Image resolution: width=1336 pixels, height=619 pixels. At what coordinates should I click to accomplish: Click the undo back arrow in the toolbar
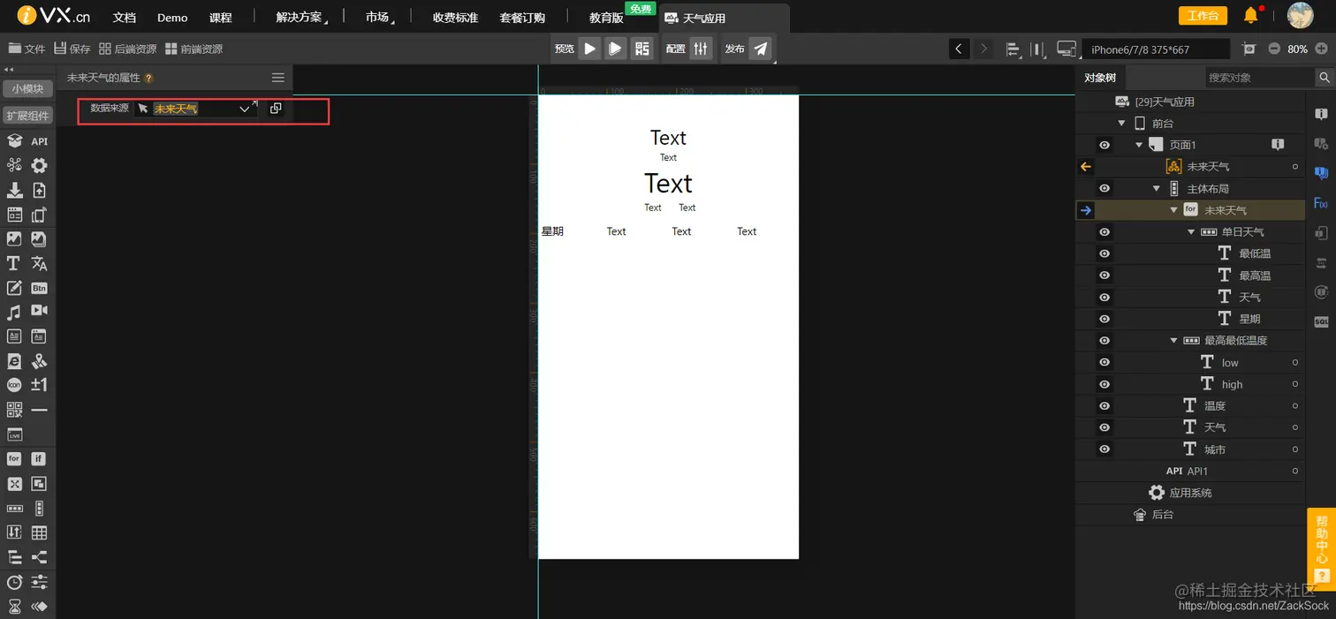tap(959, 49)
